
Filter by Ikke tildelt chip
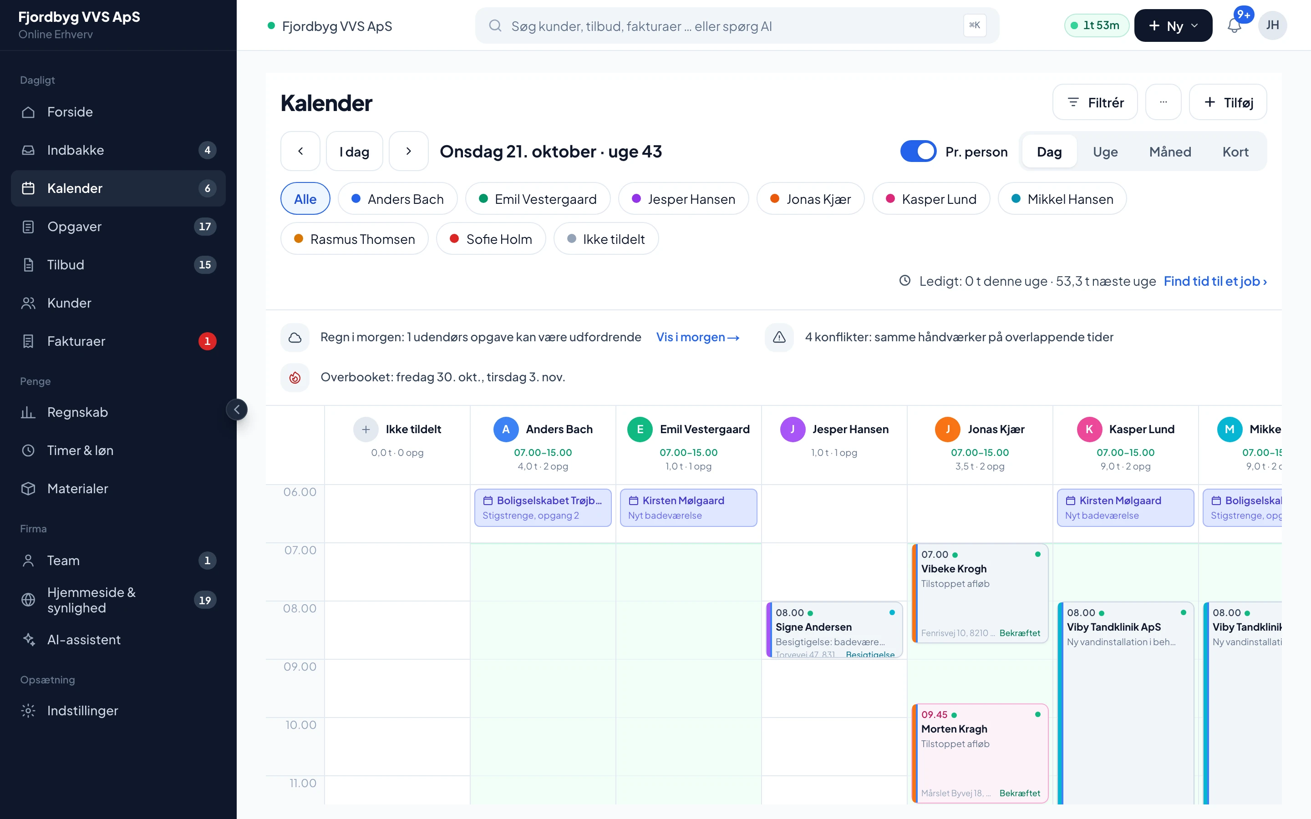606,239
